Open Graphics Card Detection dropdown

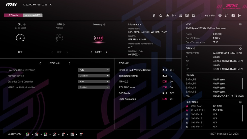[94, 81]
